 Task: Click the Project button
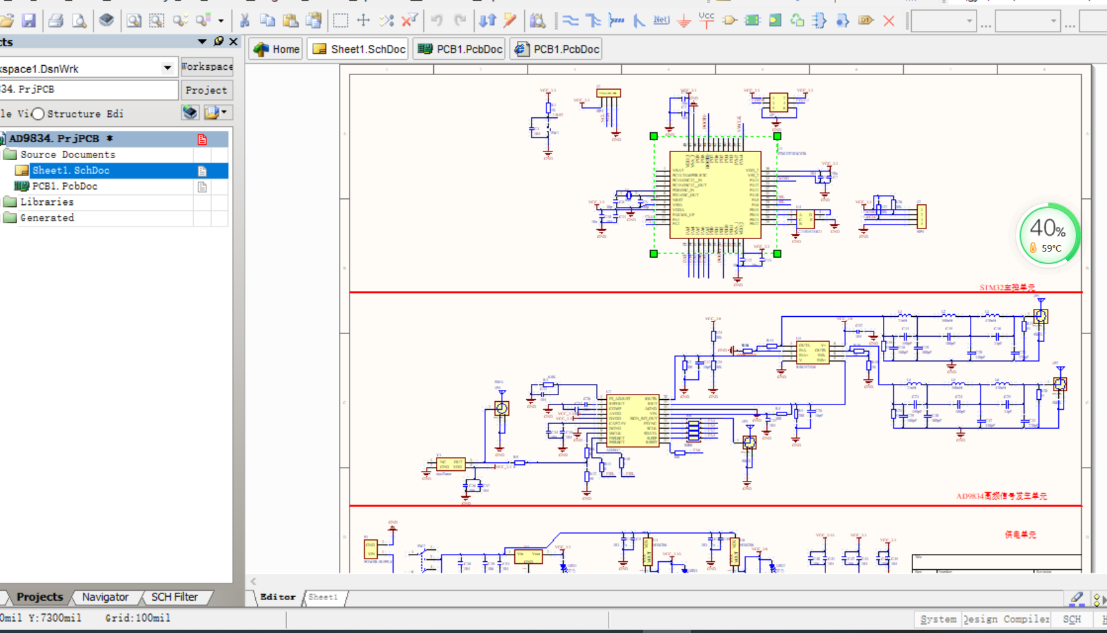pyautogui.click(x=206, y=90)
